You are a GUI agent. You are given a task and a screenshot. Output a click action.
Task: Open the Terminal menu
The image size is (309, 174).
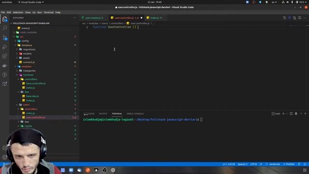(48, 13)
